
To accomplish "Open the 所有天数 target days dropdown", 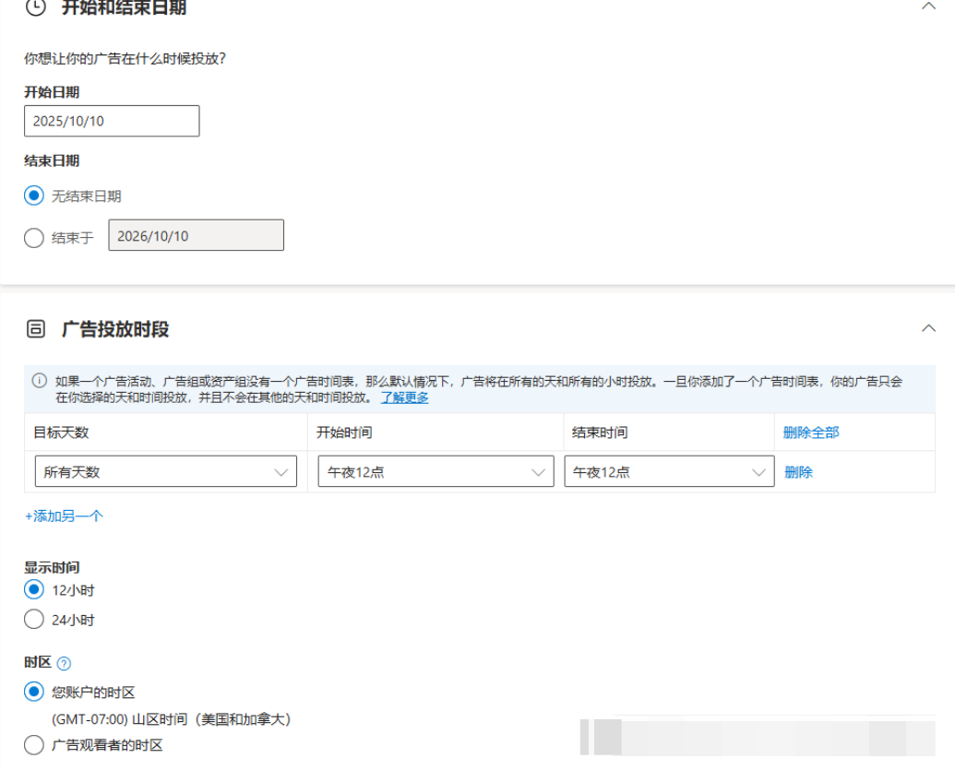I will (x=165, y=471).
